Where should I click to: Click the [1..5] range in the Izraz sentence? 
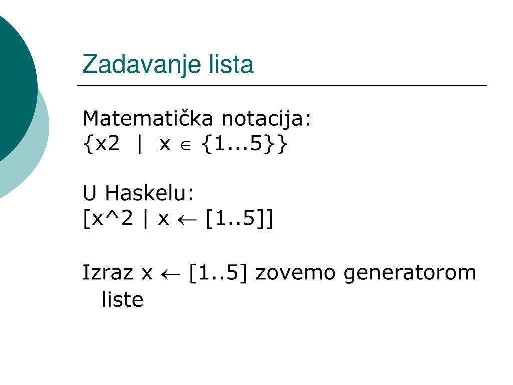tap(218, 273)
